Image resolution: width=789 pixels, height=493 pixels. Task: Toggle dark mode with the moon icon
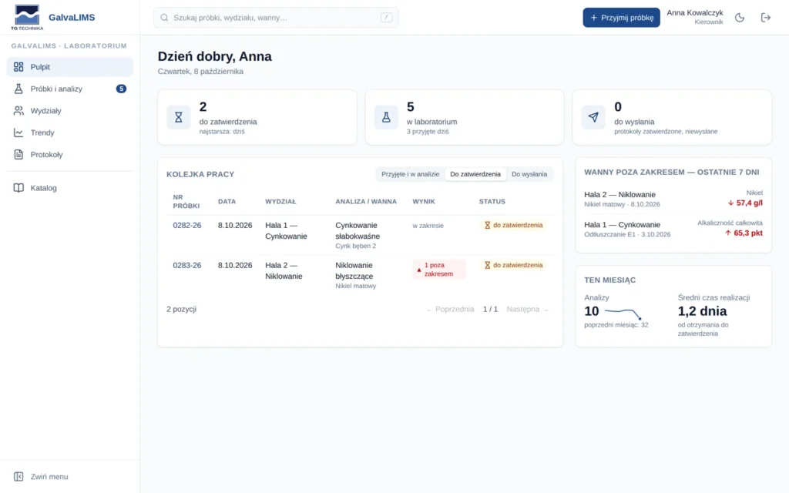[740, 18]
